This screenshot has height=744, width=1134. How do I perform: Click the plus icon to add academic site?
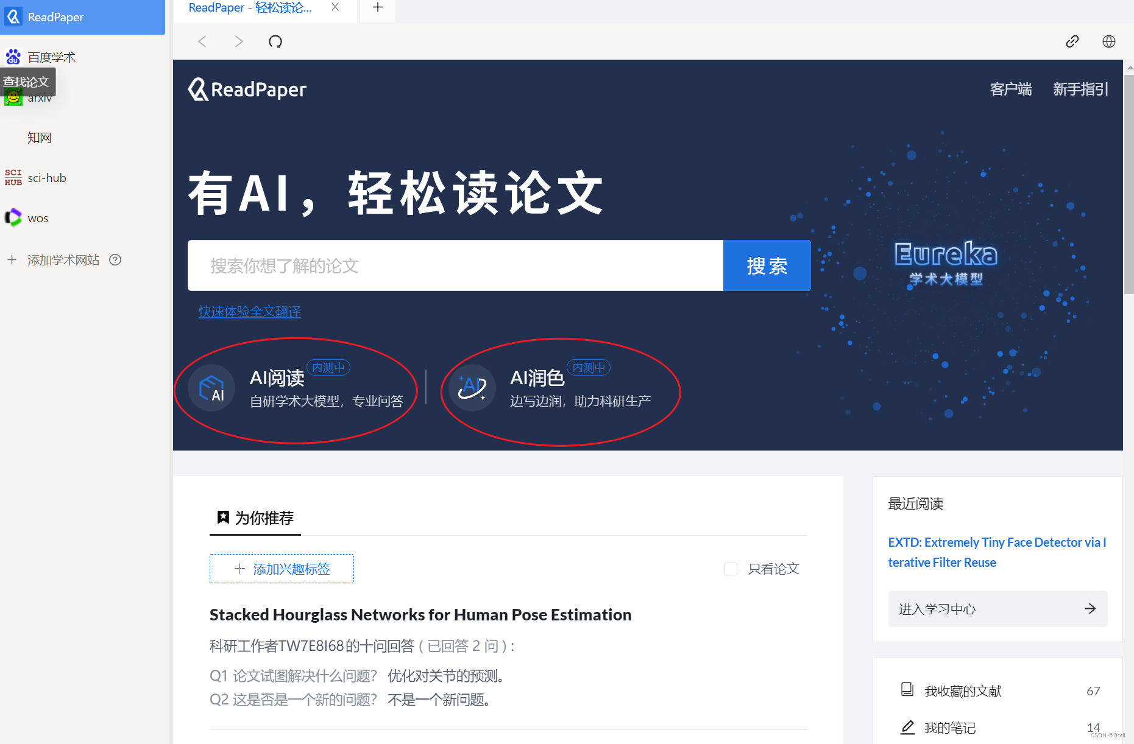(12, 260)
